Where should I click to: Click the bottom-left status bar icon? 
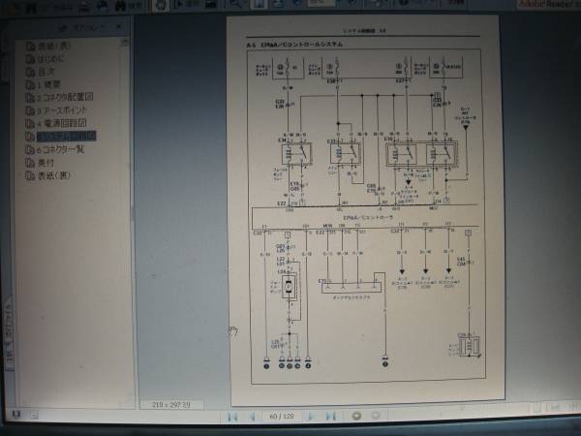[15, 414]
